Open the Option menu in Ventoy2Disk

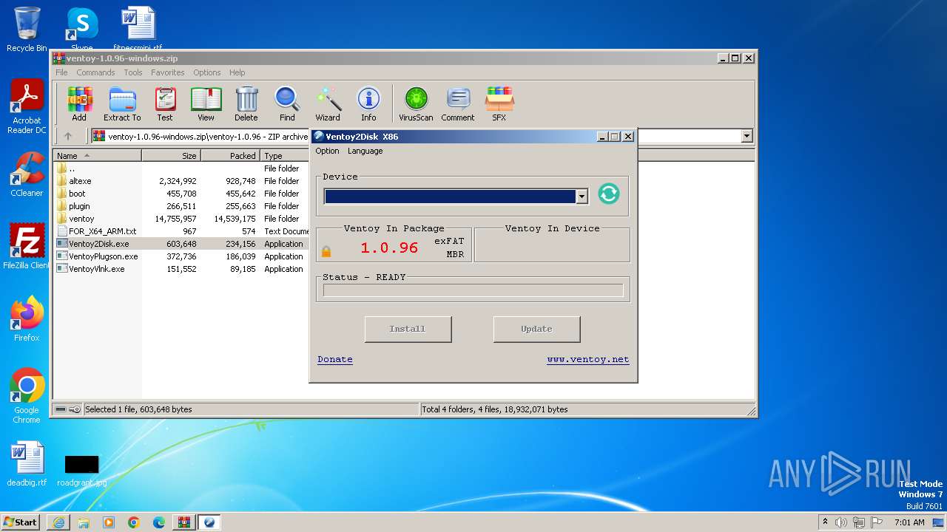coord(327,151)
